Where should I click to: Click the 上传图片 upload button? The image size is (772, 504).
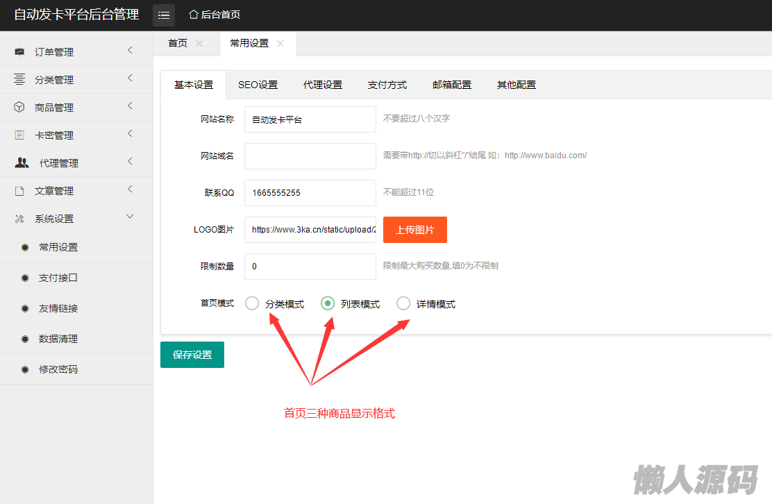(x=414, y=230)
